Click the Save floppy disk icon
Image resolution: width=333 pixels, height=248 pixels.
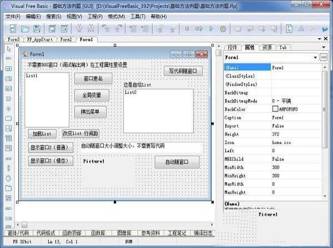click(37, 29)
